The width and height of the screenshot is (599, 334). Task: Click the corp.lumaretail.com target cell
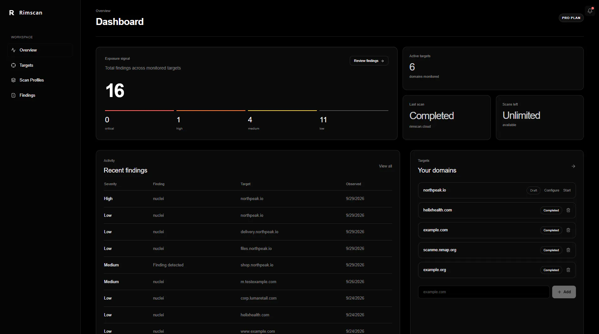[258, 298]
